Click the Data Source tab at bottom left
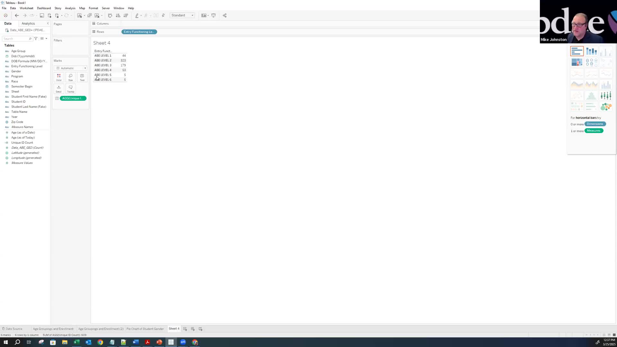The image size is (617, 347). tap(13, 329)
